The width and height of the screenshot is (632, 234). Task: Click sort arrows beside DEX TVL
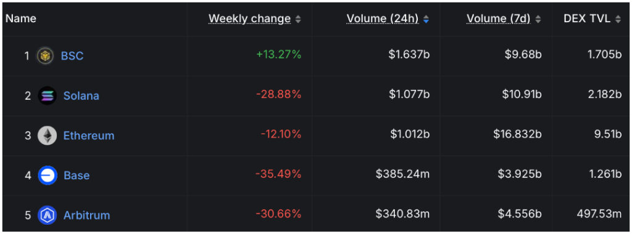pyautogui.click(x=618, y=19)
